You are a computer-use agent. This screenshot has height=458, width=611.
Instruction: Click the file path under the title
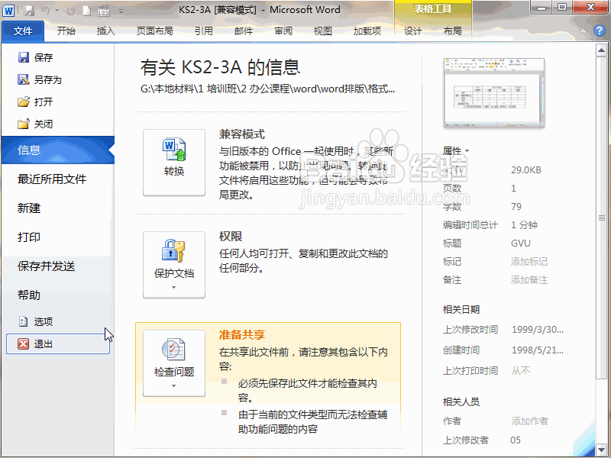click(x=268, y=89)
